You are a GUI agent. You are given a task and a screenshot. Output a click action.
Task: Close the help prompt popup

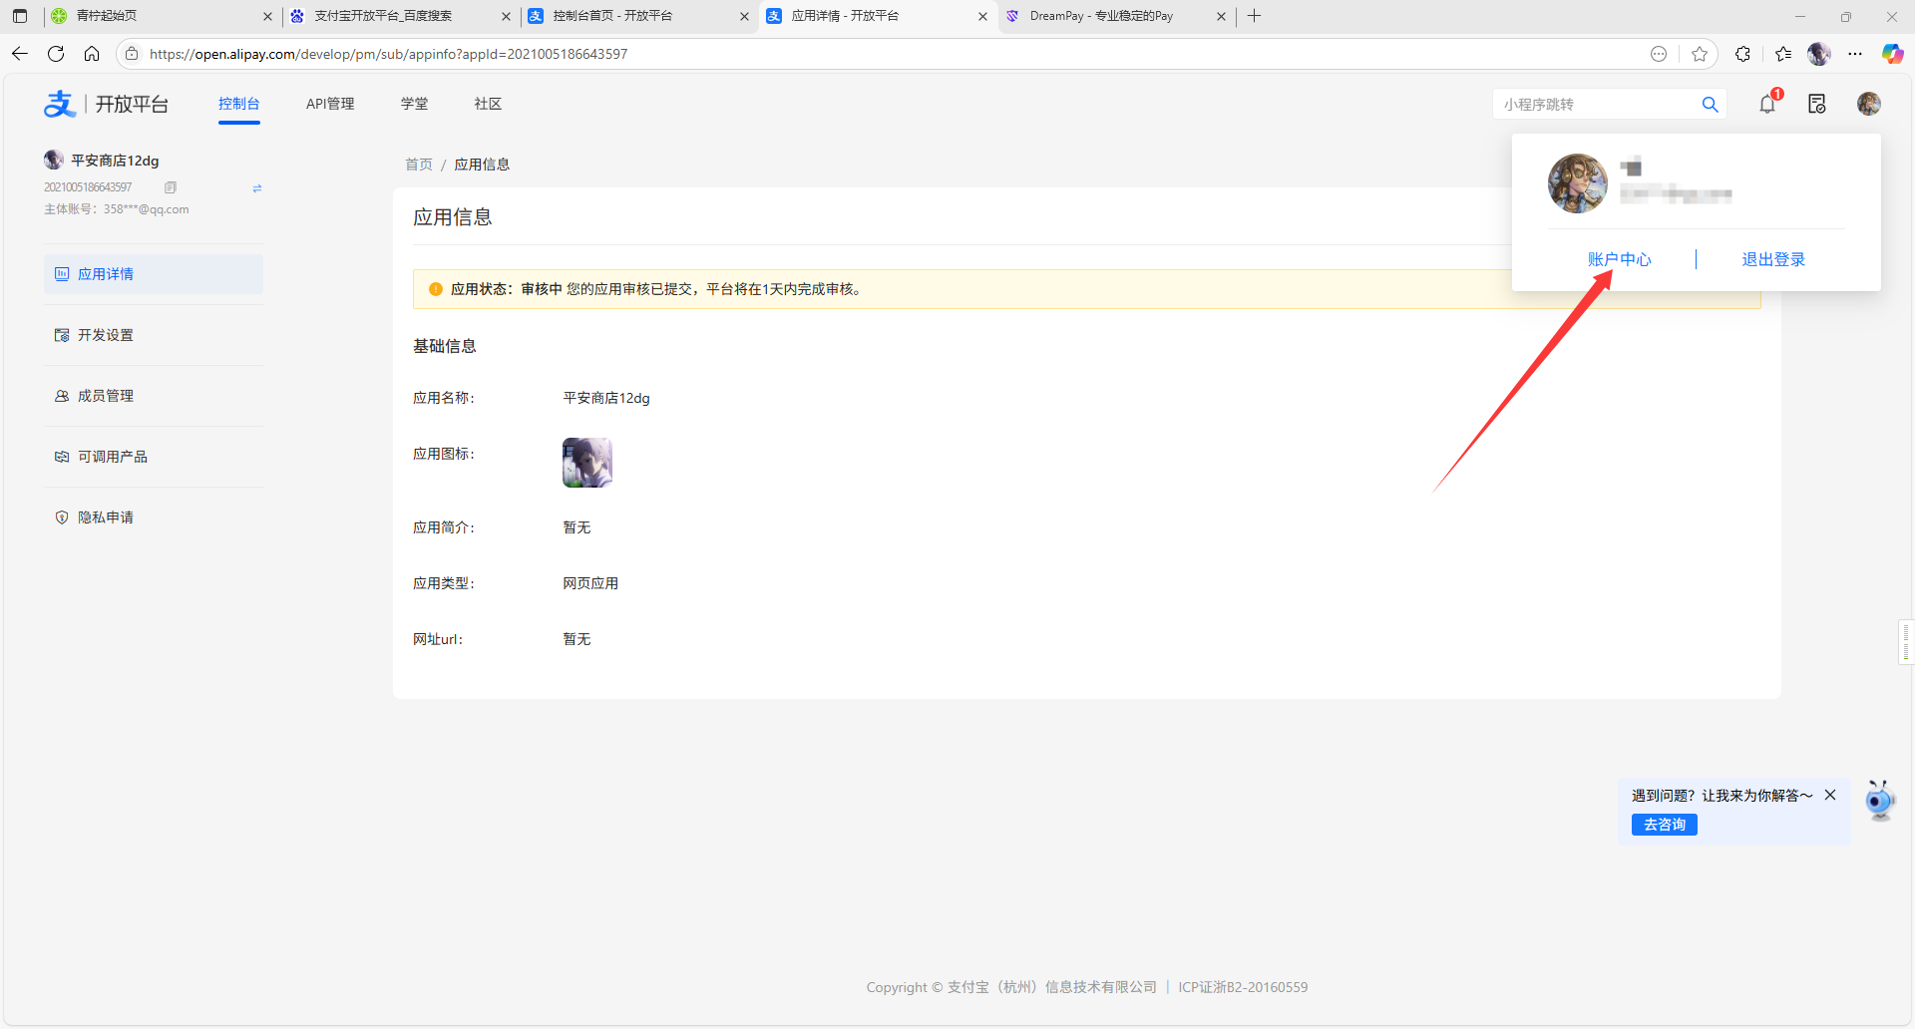click(1830, 795)
